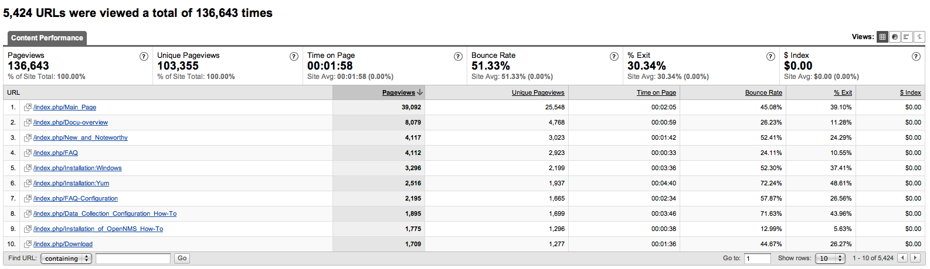Open help for the $ Index metric

pos(916,56)
